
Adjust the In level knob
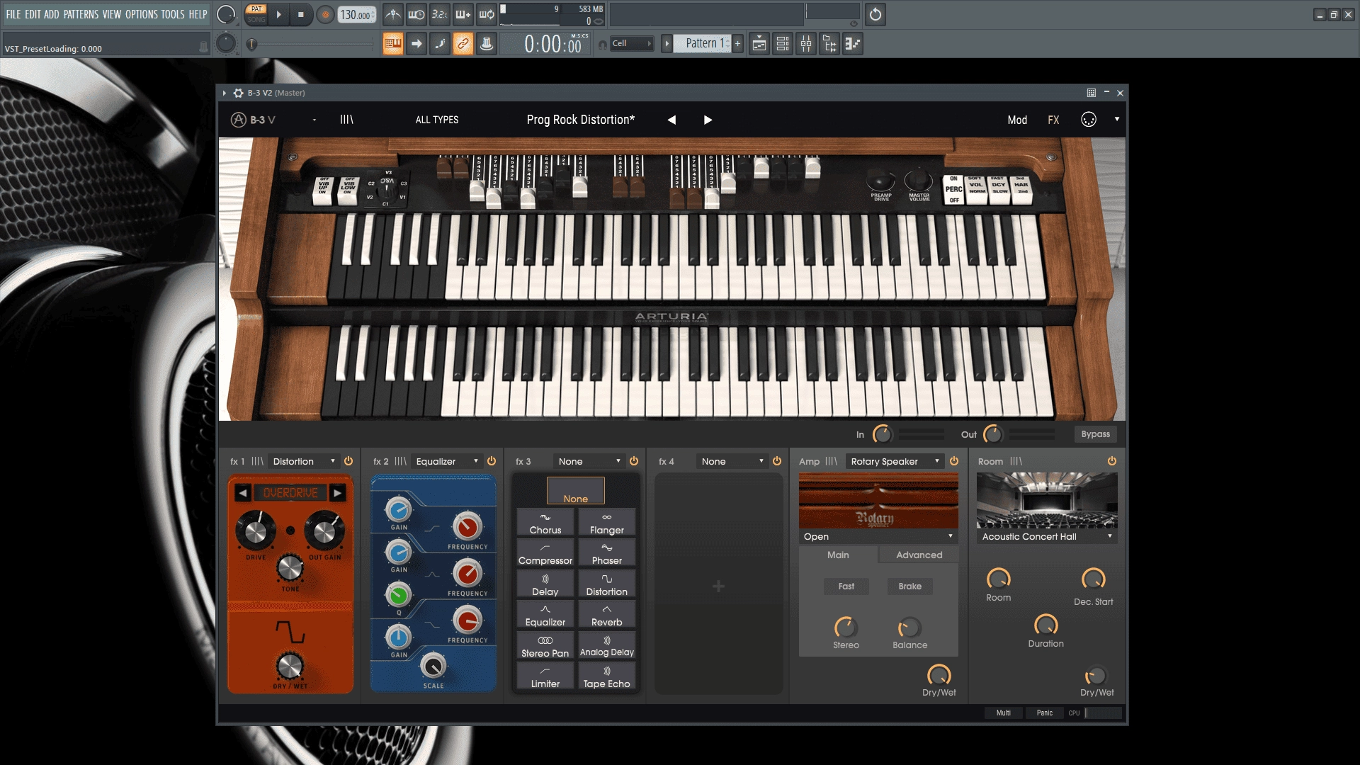[882, 434]
